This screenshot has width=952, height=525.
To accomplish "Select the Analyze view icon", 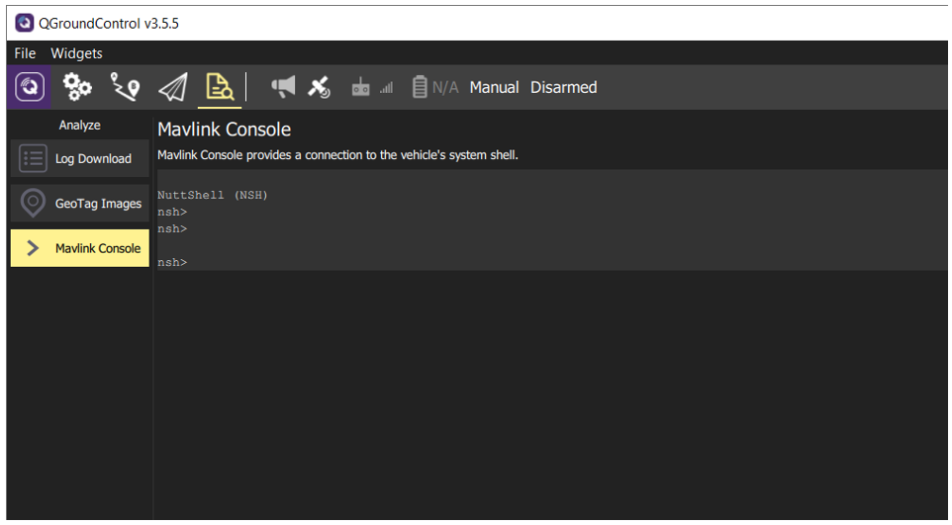I will 220,87.
